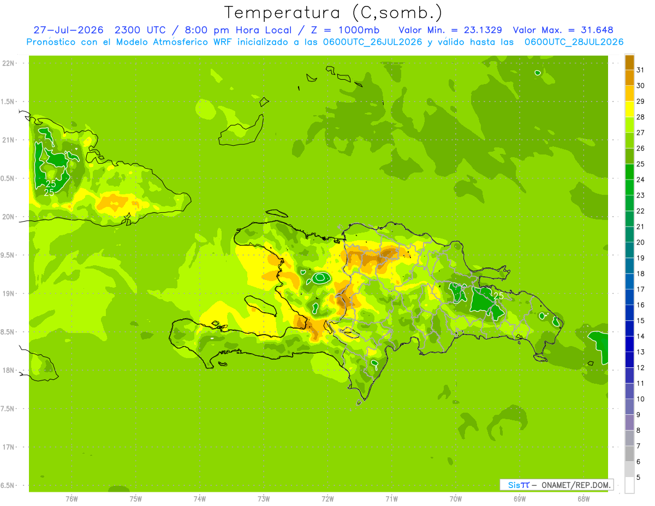Viewport: 655px width, 506px height.
Task: Click the "22N" latitude axis label
Action: (x=9, y=63)
